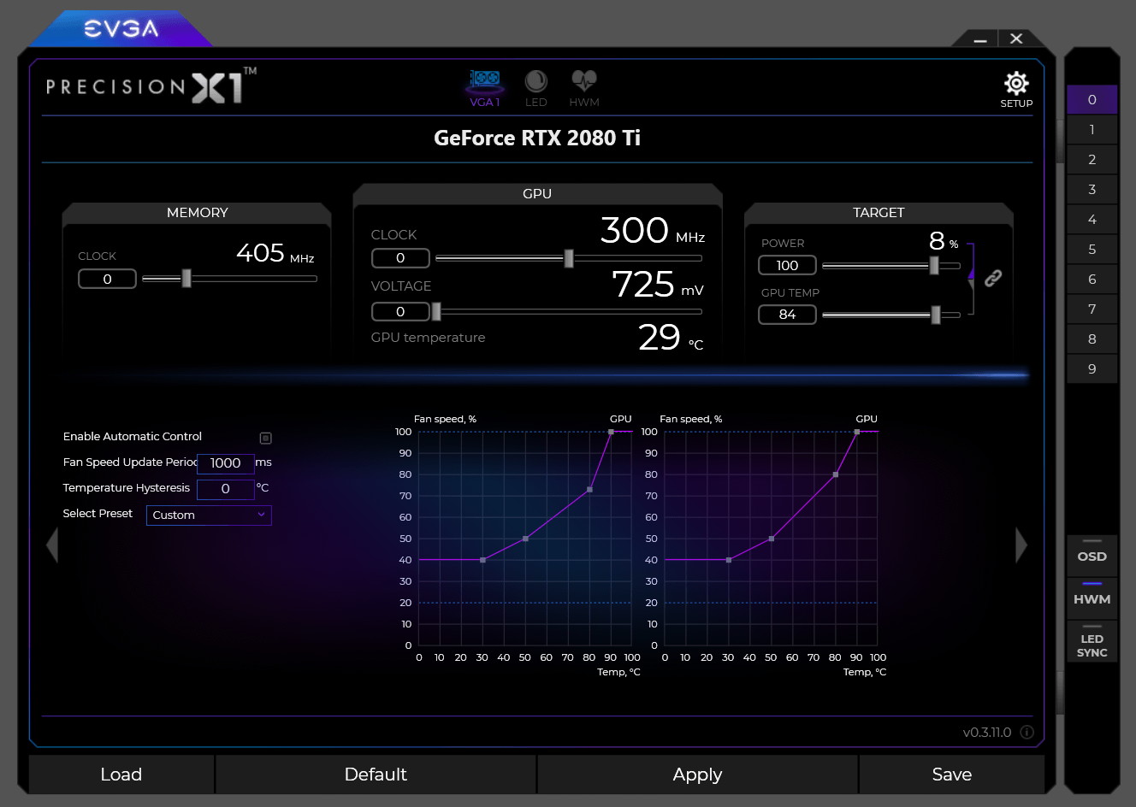Image resolution: width=1136 pixels, height=807 pixels.
Task: Click right fan curve point at 50%
Action: click(772, 539)
